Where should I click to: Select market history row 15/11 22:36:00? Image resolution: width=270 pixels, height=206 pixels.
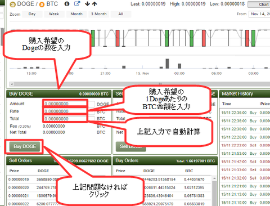245,113
